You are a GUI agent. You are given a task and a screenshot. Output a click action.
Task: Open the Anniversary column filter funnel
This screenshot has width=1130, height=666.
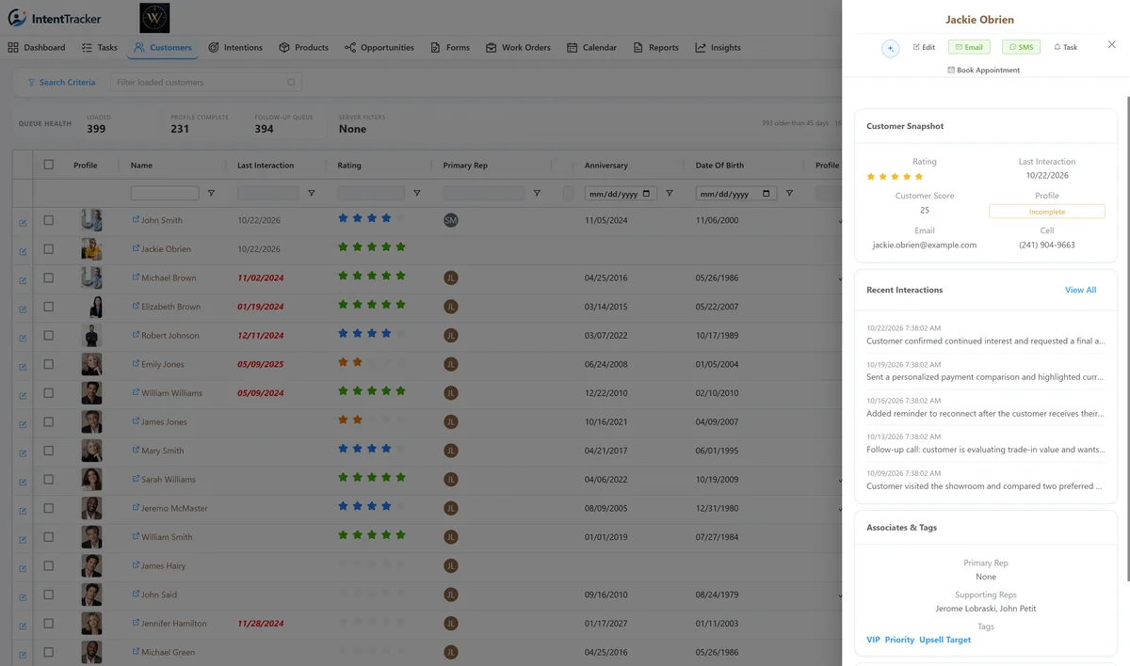[670, 193]
